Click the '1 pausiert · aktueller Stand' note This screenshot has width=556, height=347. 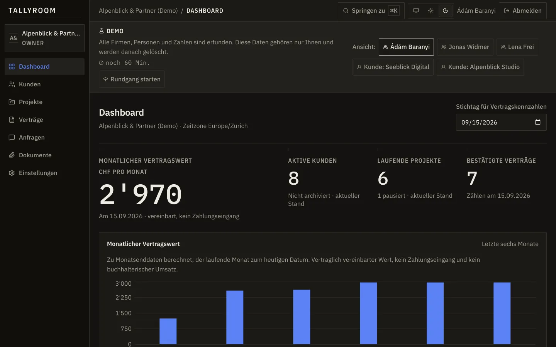415,196
